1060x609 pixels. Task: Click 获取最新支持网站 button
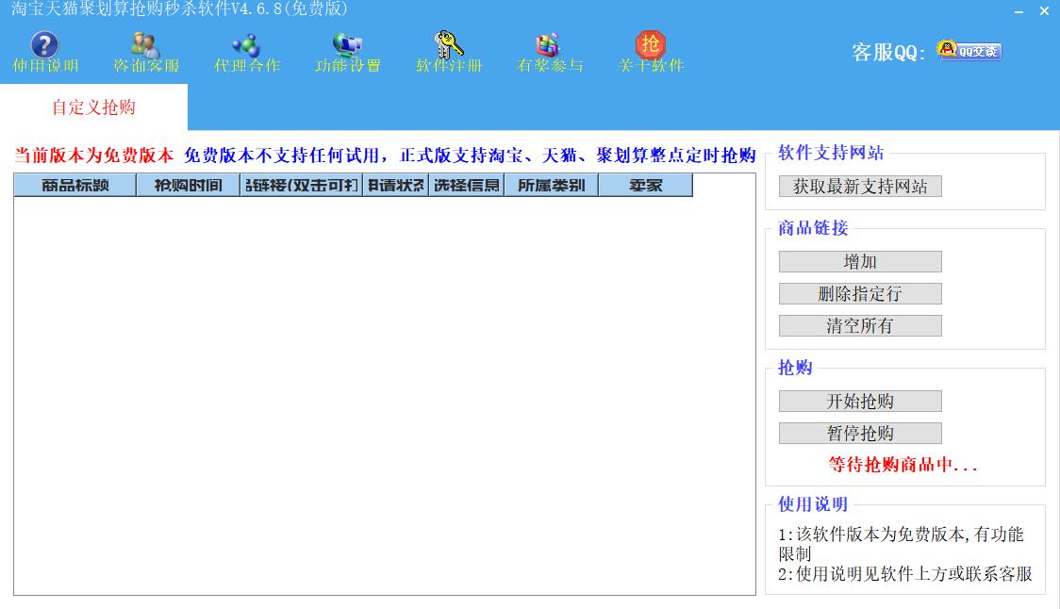[x=860, y=187]
